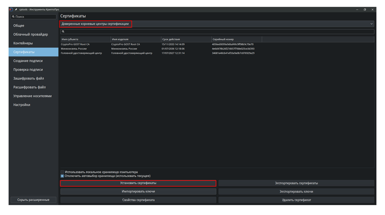This screenshot has width=385, height=215.
Task: Go to 'Контейнеры' in sidebar
Action: (x=23, y=43)
